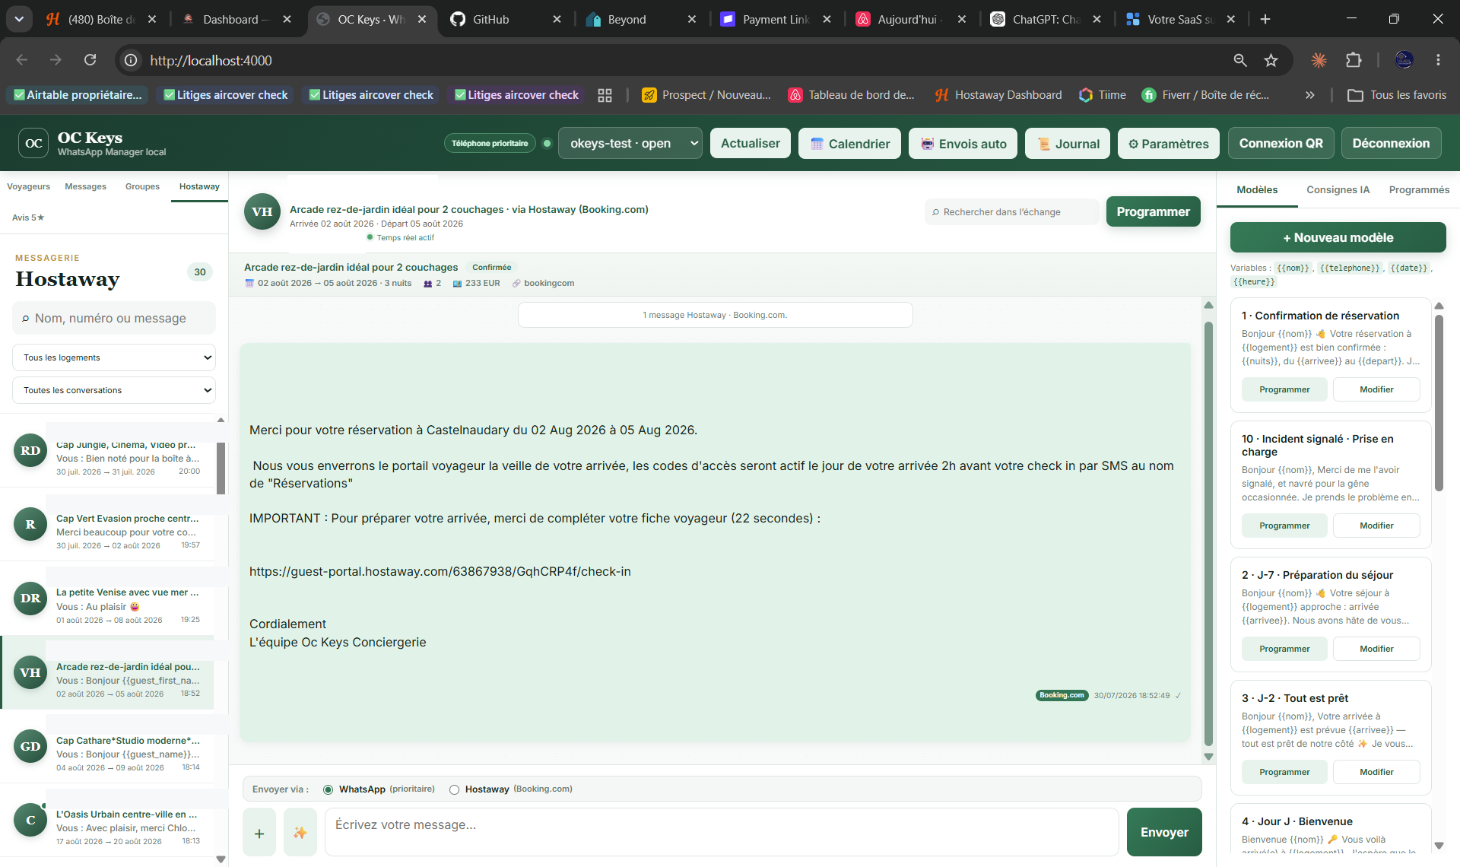Expand the okeys-test session dropdown

(630, 143)
